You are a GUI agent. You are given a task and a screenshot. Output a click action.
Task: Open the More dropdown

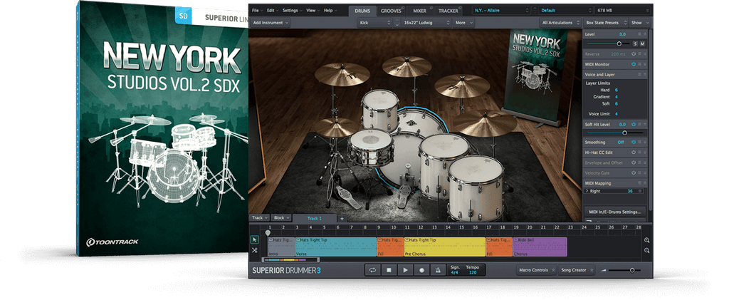[x=463, y=22]
